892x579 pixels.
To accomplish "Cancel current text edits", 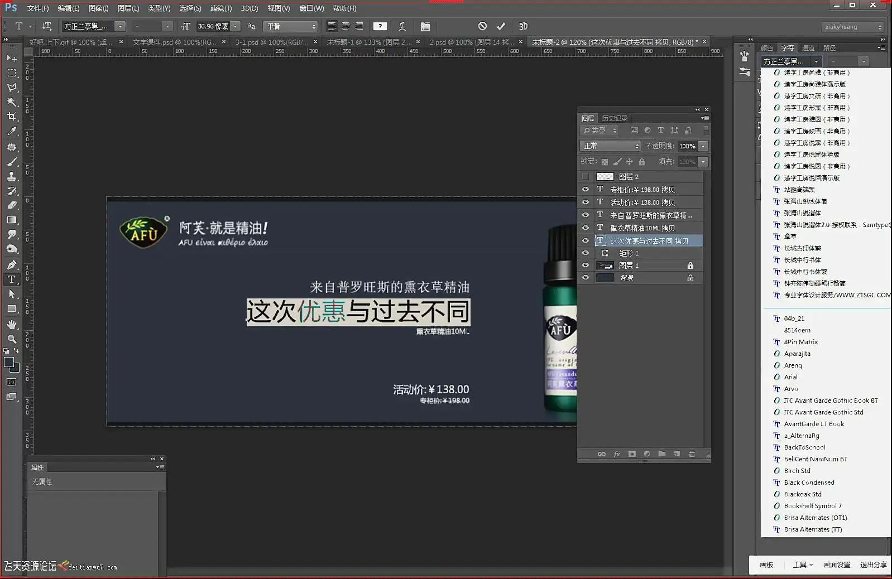I will (x=483, y=26).
